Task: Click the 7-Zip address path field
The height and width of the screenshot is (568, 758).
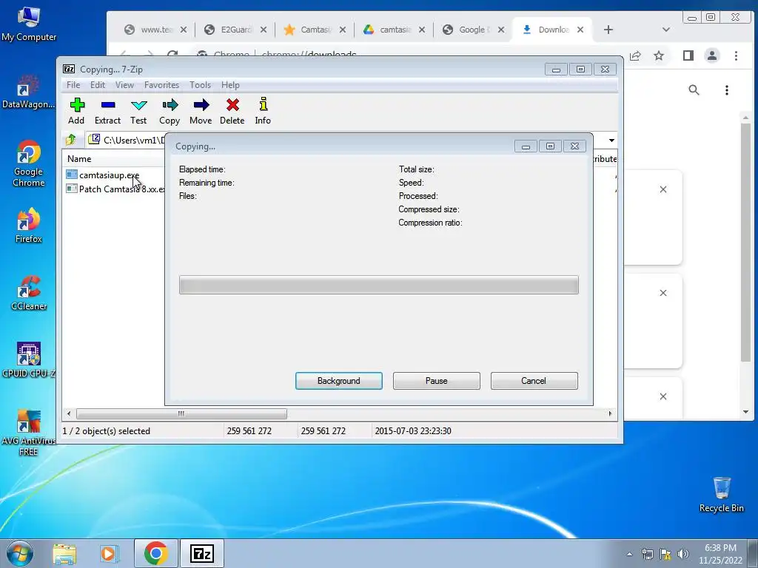Action: pos(126,140)
